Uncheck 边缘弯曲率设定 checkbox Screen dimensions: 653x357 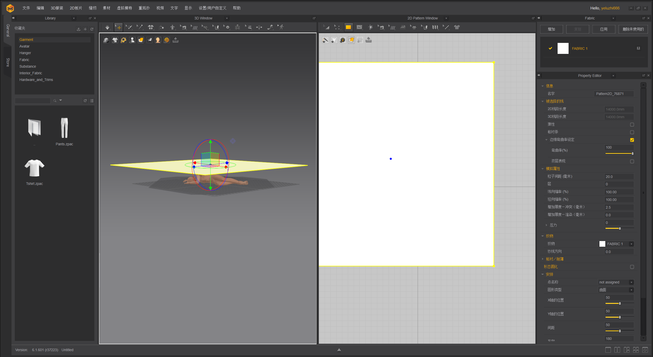632,140
